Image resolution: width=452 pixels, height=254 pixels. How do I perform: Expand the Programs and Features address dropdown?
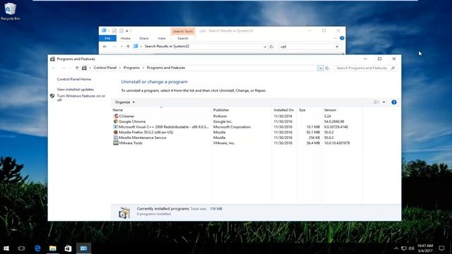coord(320,68)
